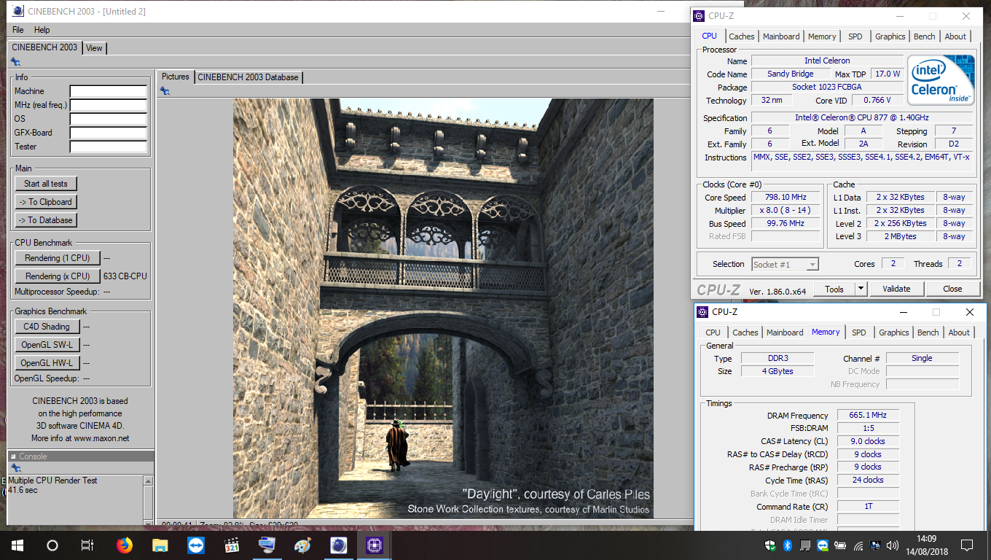Open the Windows Defender shield tray icon
Image resolution: width=991 pixels, height=560 pixels.
click(x=770, y=545)
